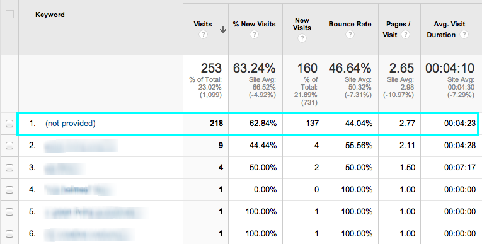The height and width of the screenshot is (244, 482).
Task: Click the 2.11 pages value in row 2
Action: [407, 146]
